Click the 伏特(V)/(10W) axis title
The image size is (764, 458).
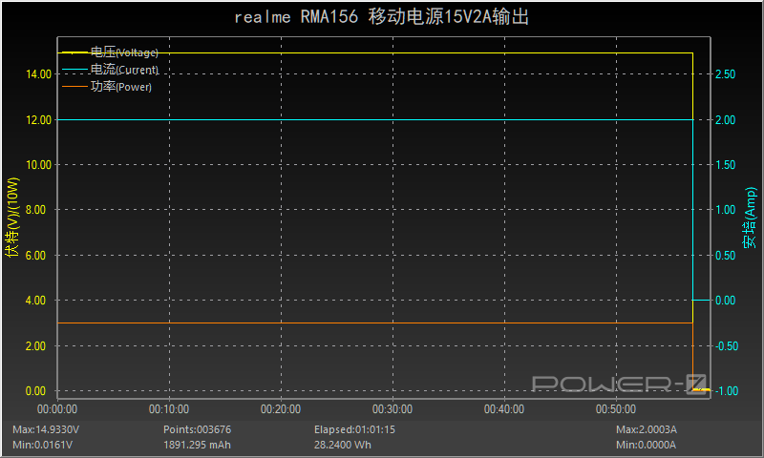(12, 217)
